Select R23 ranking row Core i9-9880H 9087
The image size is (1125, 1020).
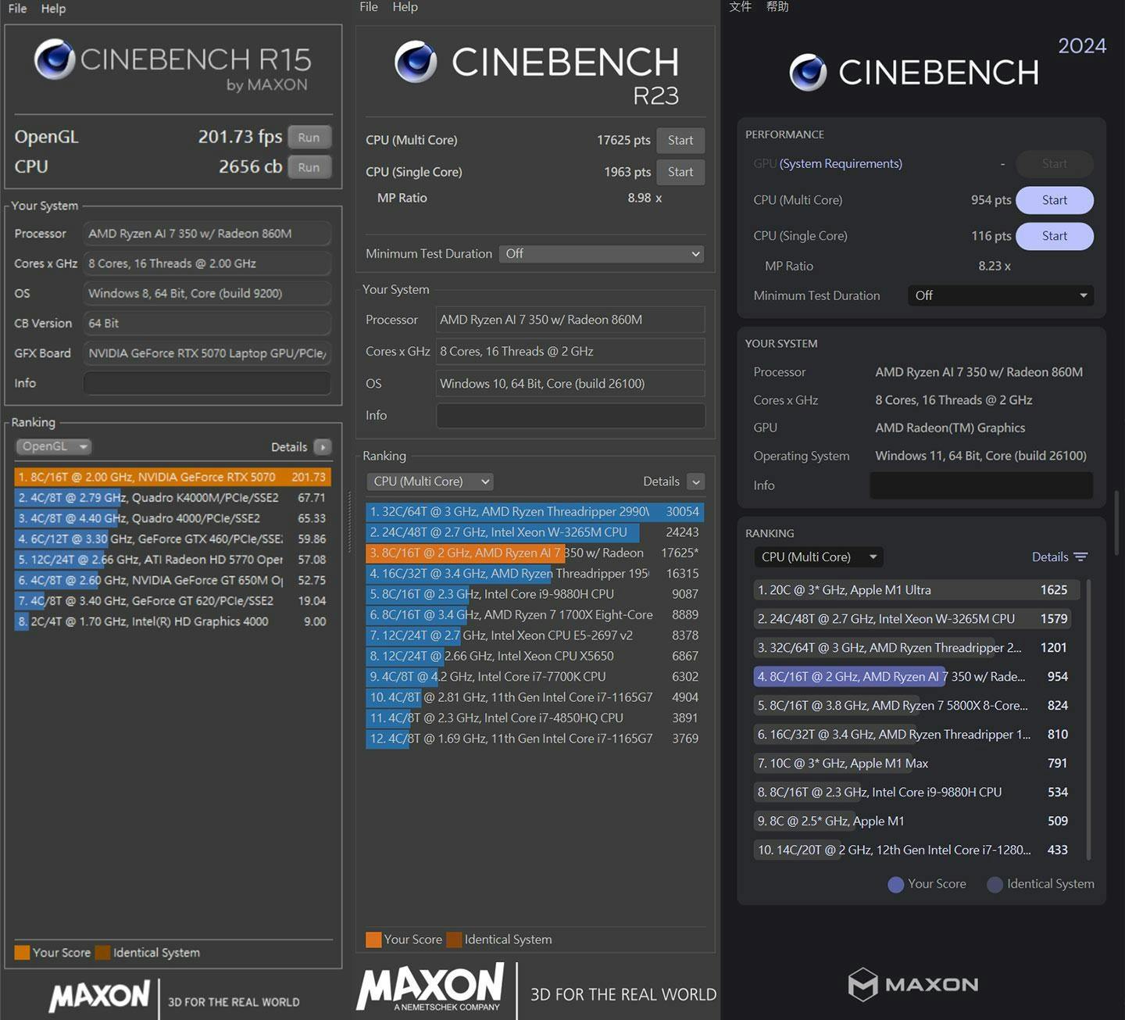point(535,594)
